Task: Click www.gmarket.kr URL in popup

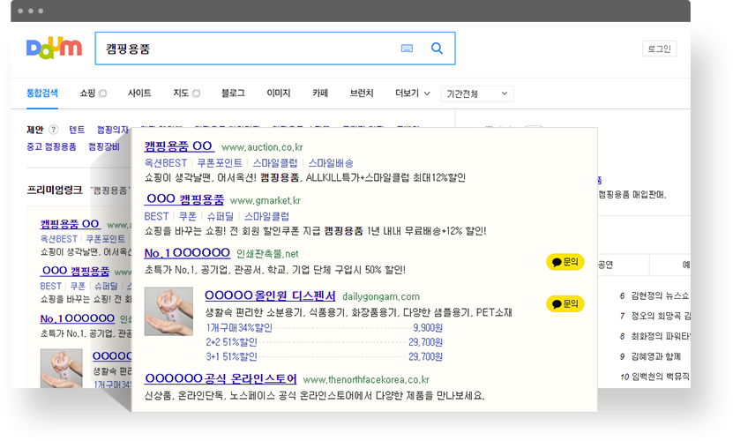Action: point(266,200)
